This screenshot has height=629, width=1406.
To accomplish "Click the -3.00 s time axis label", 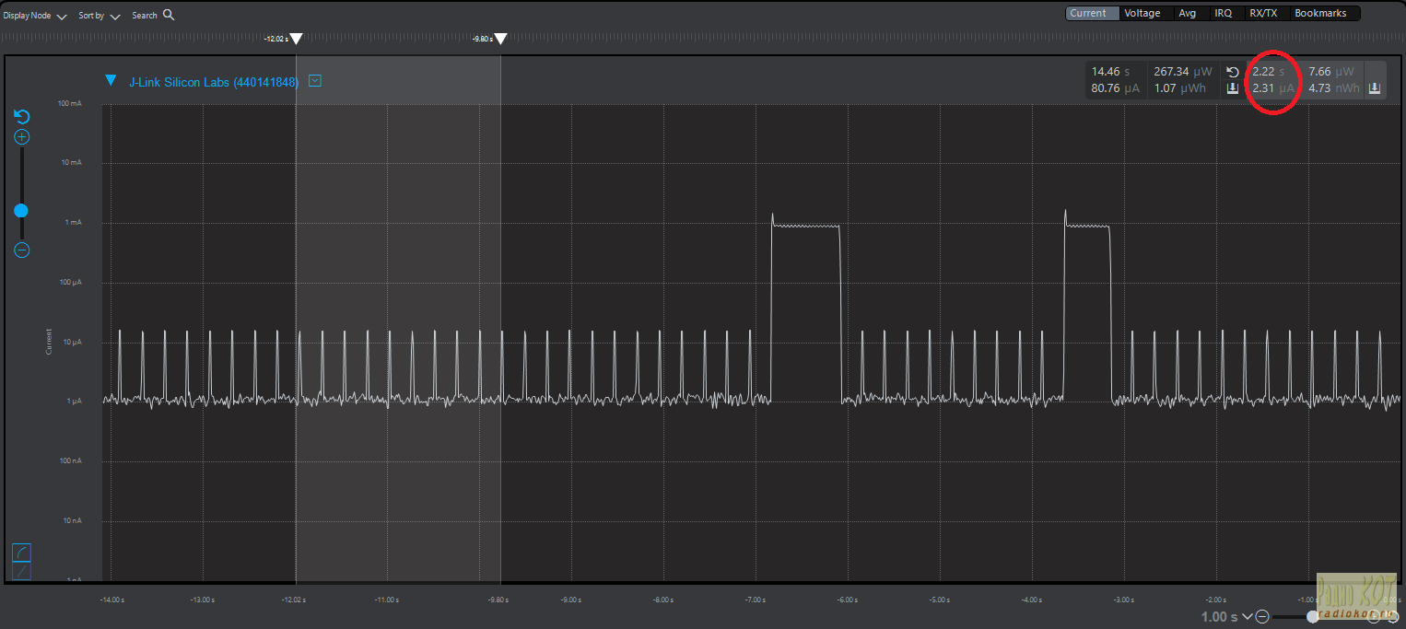I will 1123,600.
